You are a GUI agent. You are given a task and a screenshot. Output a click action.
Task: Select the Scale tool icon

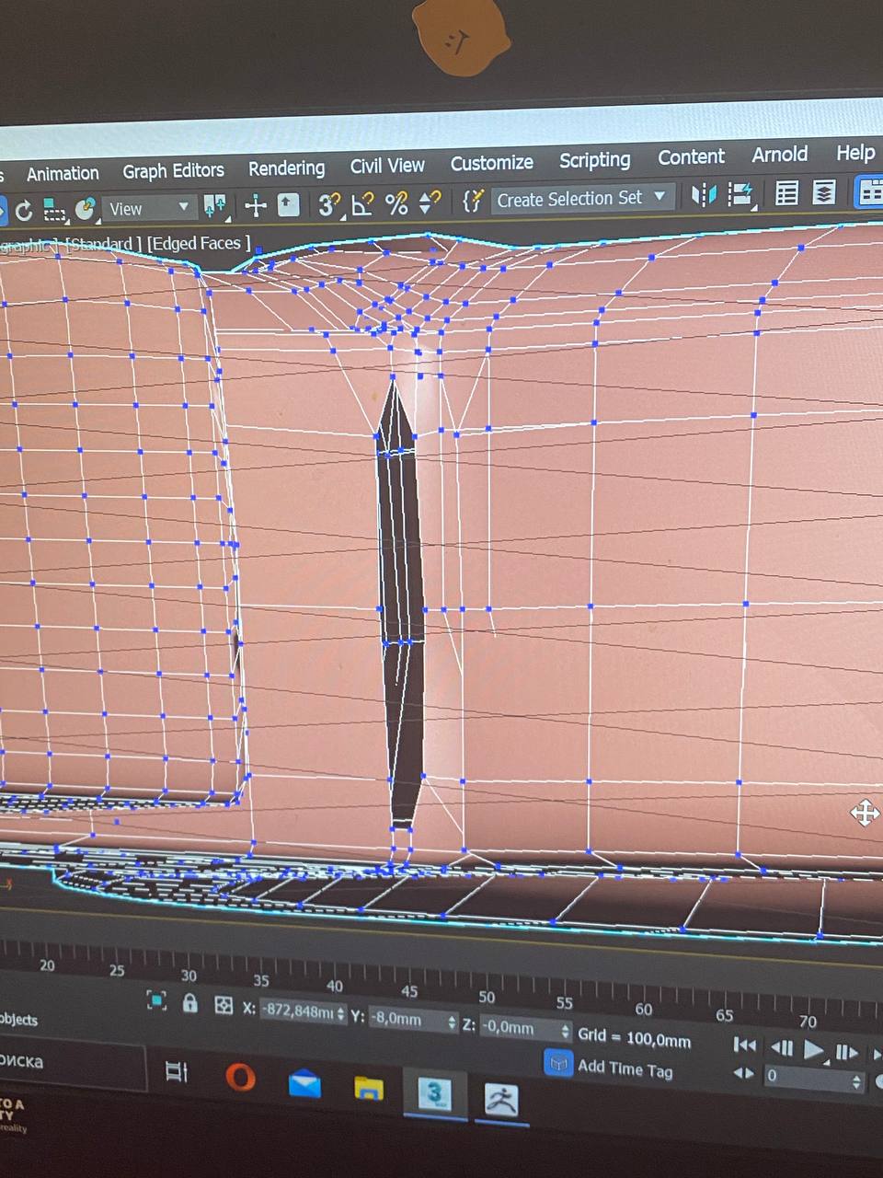coord(54,211)
